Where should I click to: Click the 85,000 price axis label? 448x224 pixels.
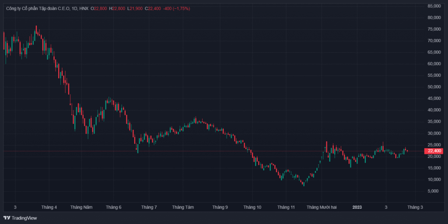[x=434, y=6]
